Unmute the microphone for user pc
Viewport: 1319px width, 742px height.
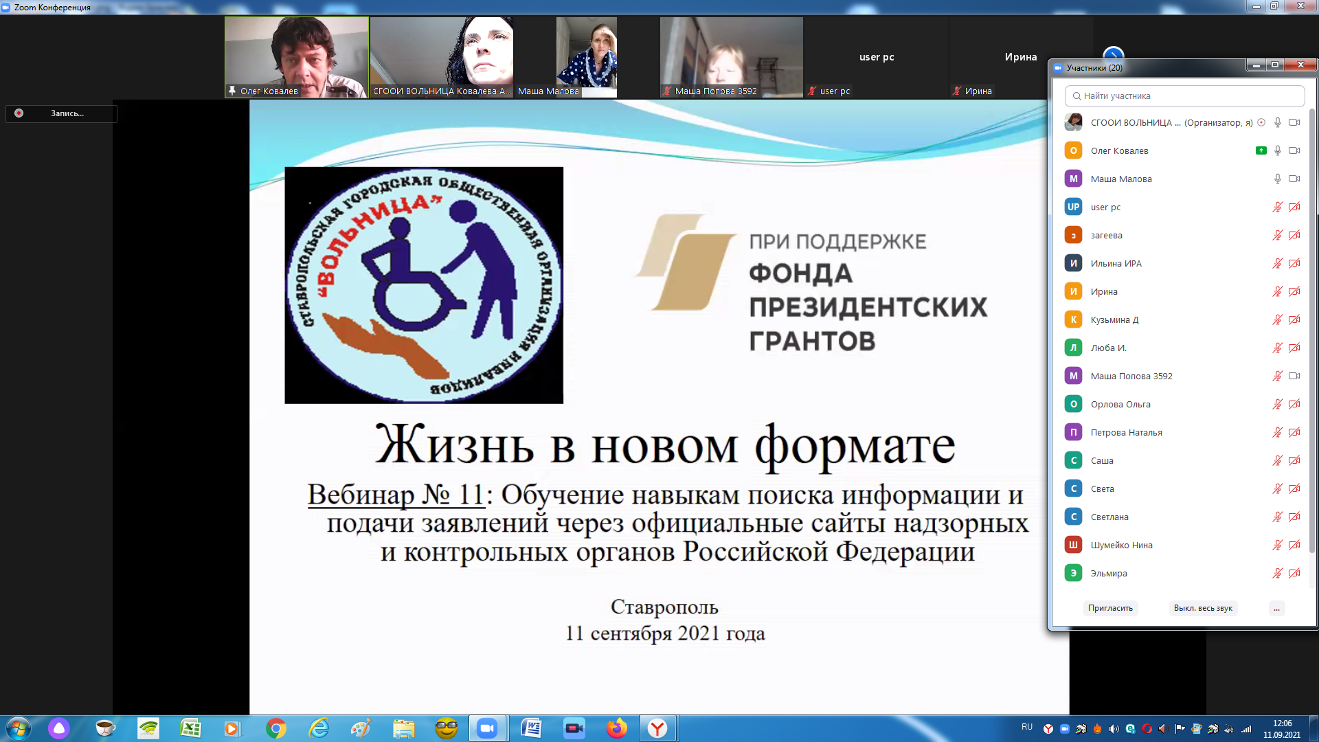(x=1278, y=207)
